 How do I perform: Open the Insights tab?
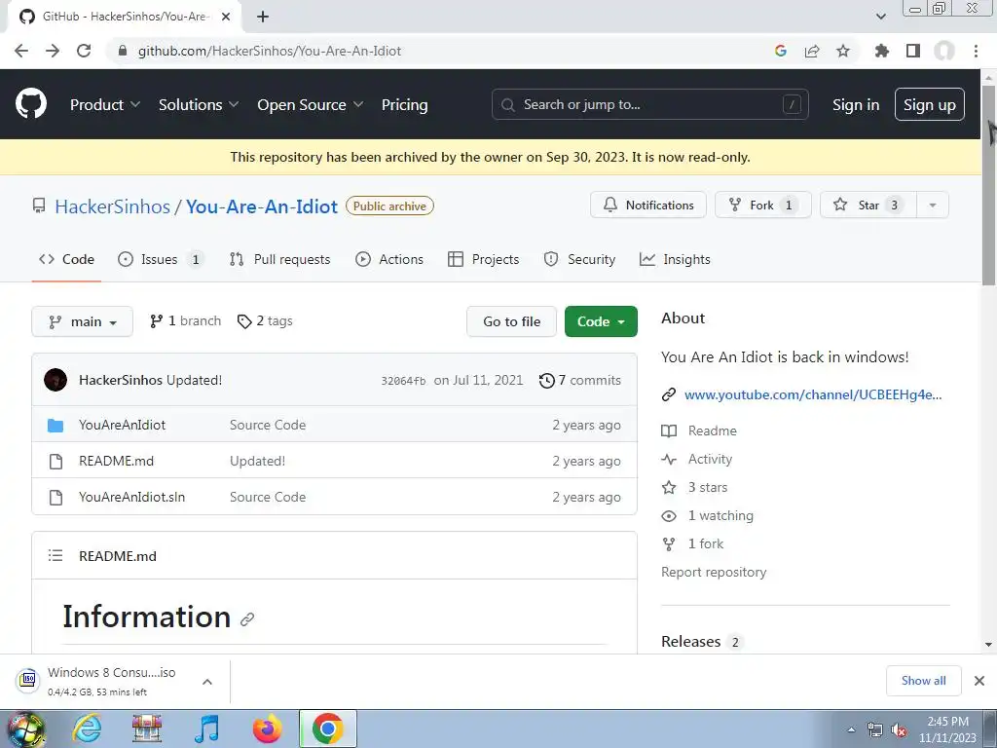(x=675, y=259)
